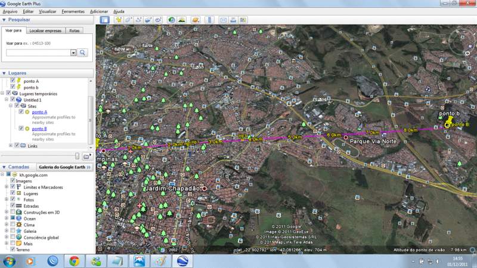The image size is (477, 268).
Task: Adjust the Lugares opacity slider handle
Action: (78, 156)
